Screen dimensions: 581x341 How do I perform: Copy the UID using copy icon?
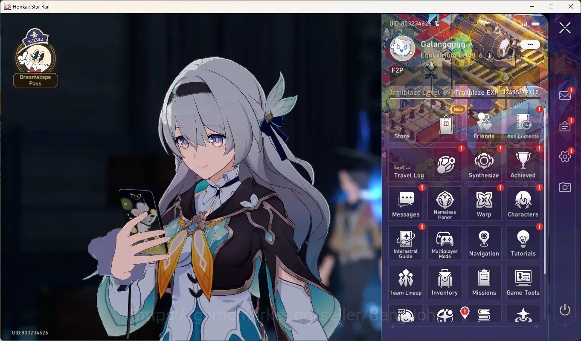coord(436,23)
